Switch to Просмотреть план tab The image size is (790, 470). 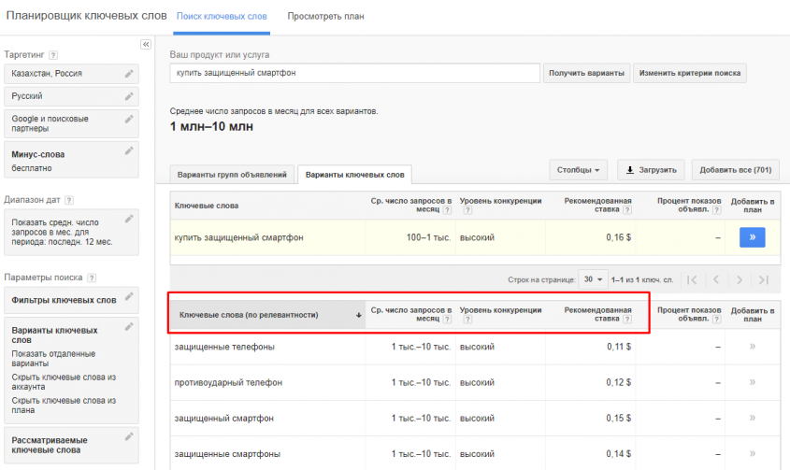[325, 17]
